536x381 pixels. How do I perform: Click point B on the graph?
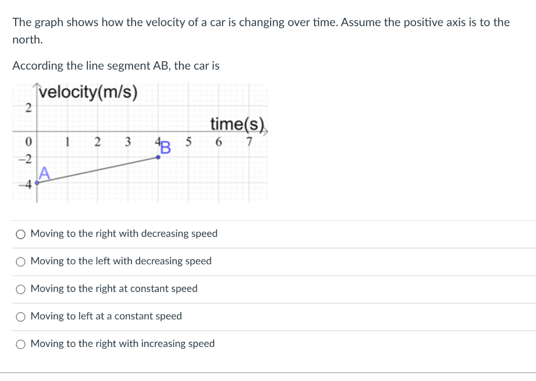[x=158, y=156]
